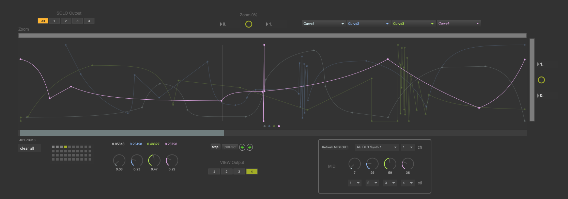Select the All button under SOLO Output
This screenshot has width=568, height=199.
[x=43, y=21]
